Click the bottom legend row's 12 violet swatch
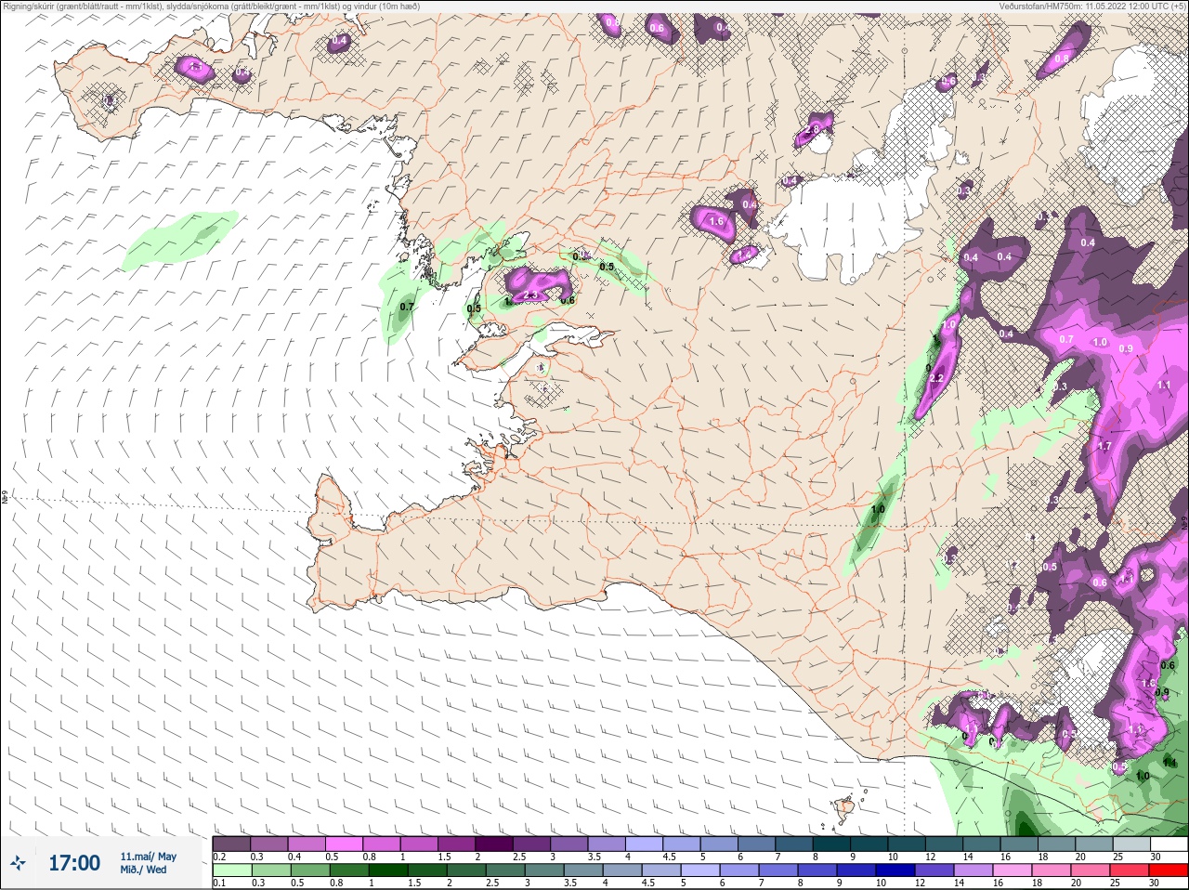The image size is (1189, 890). [935, 870]
